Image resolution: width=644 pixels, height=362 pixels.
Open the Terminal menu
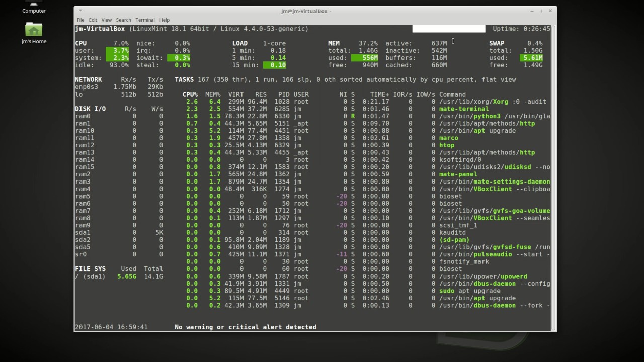[x=145, y=20]
